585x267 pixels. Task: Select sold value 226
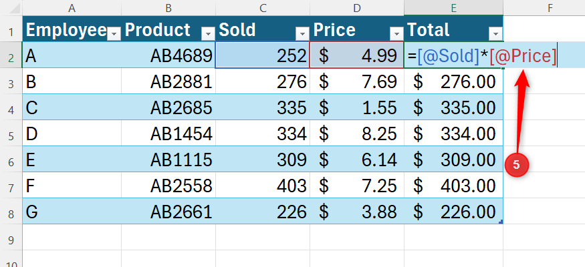(x=263, y=211)
